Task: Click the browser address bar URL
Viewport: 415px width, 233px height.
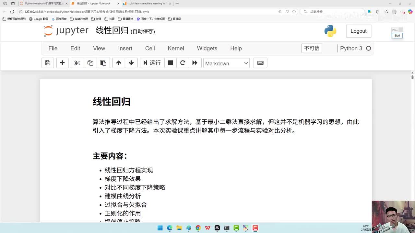Action: tap(87, 12)
